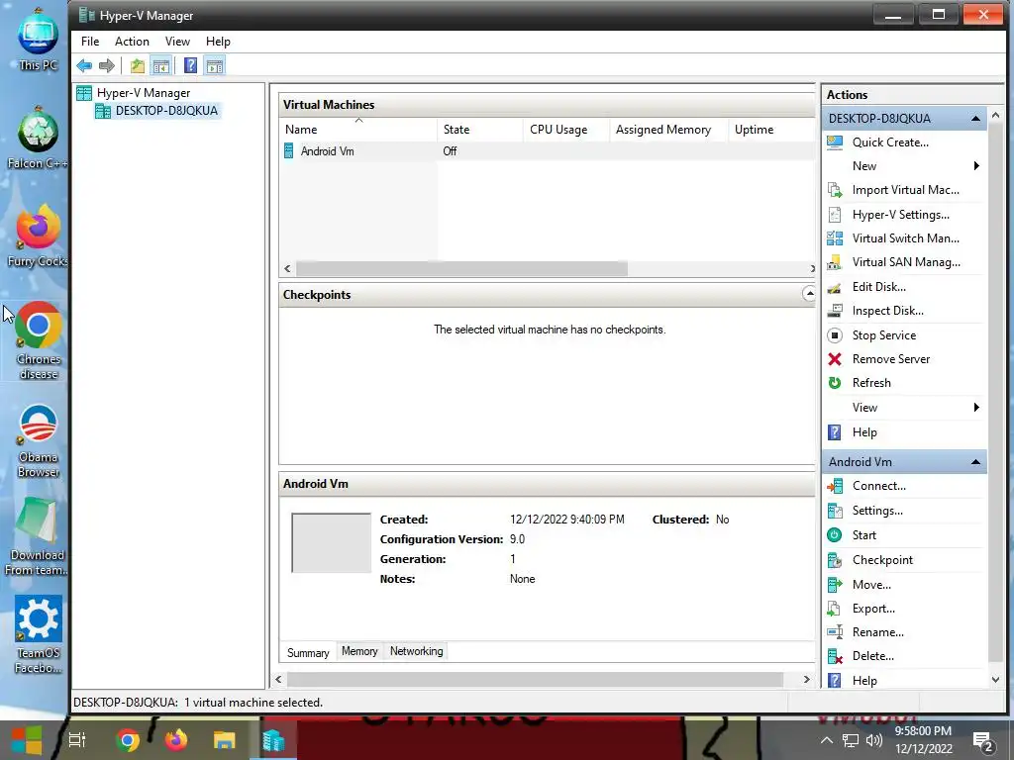Collapse the DESKTOP-D8JQKUA actions section
Viewport: 1014px width, 760px height.
click(x=975, y=119)
